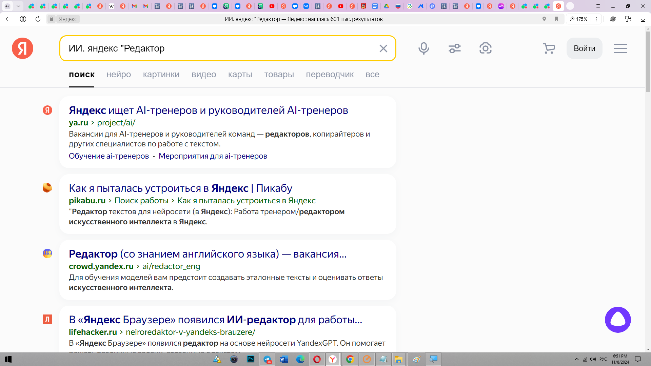Open the 175% zoom indicator
The image size is (651, 366).
tap(578, 19)
